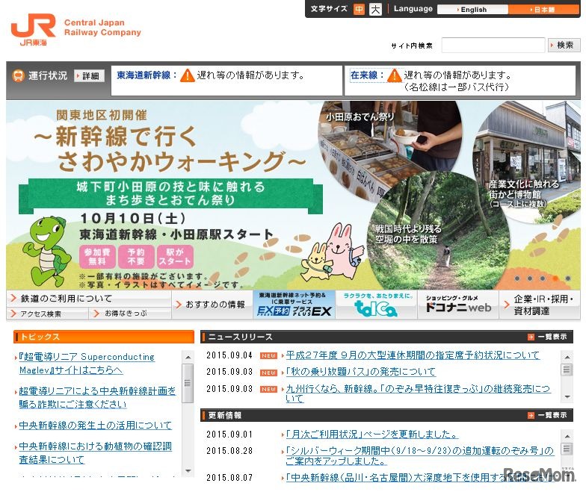Image resolution: width=586 pixels, height=492 pixels.
Task: Click the 小田原おでん祭り photo
Action: pyautogui.click(x=389, y=149)
